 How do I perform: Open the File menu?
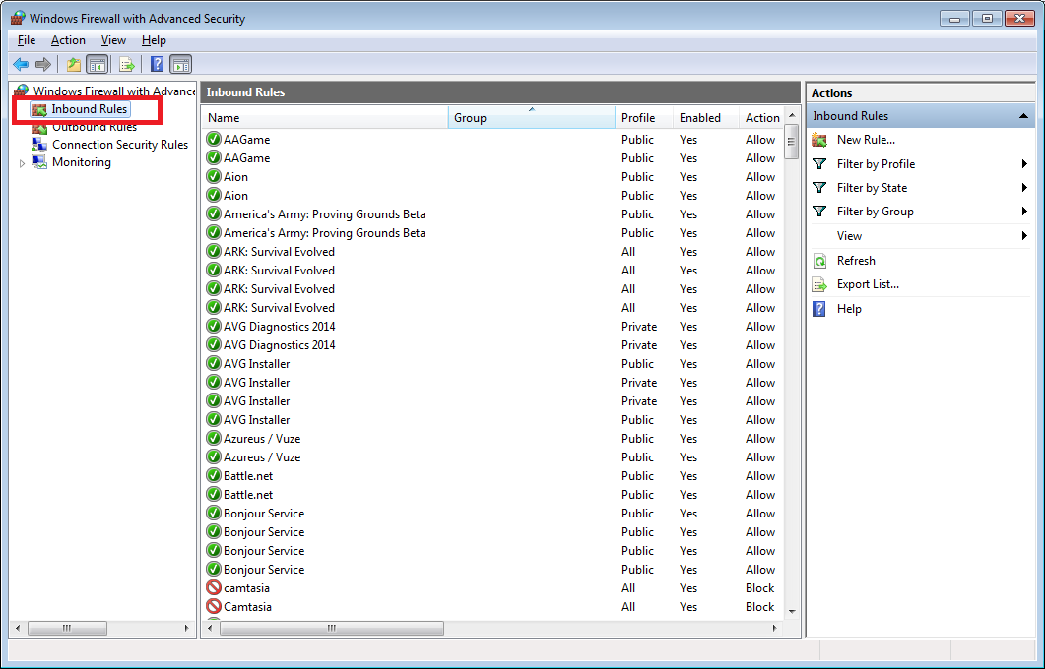tap(27, 40)
